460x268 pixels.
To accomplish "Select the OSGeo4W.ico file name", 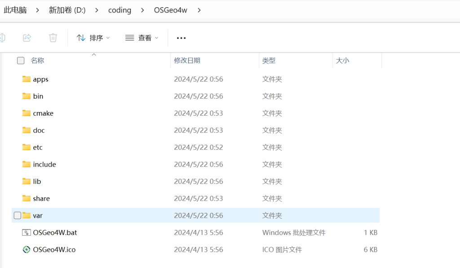I will [54, 250].
